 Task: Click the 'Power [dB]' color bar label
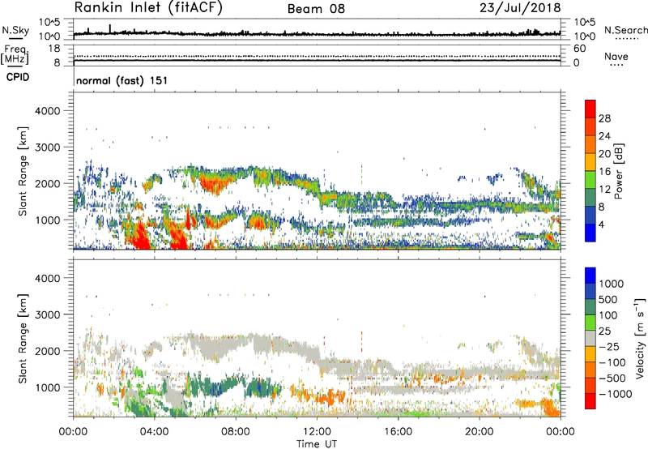618,171
